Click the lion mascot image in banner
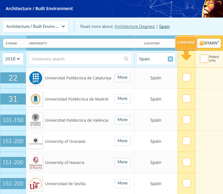Viewport: 223px width, 194px height. 212,9
